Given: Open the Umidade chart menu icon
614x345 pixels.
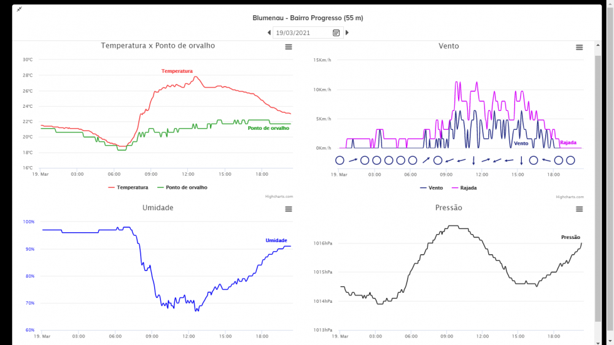Looking at the screenshot, I should tap(288, 209).
